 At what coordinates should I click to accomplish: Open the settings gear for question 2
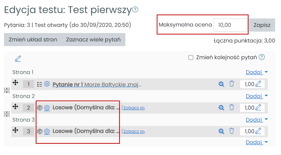[x=47, y=108]
